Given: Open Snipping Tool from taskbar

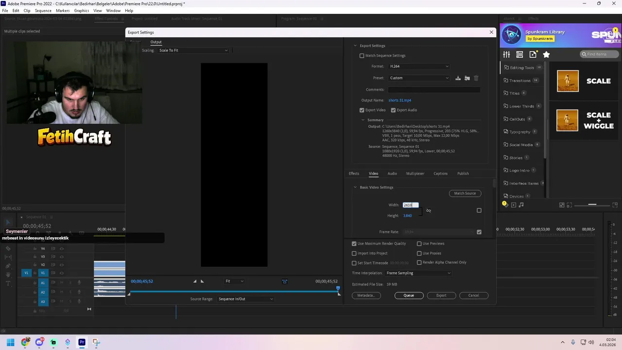Looking at the screenshot, I should [96, 342].
